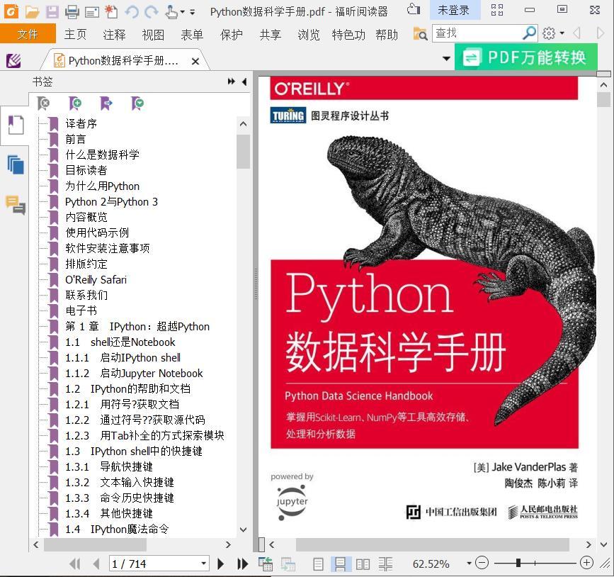Click the zoom slider handle
This screenshot has width=614, height=577.
coord(518,564)
